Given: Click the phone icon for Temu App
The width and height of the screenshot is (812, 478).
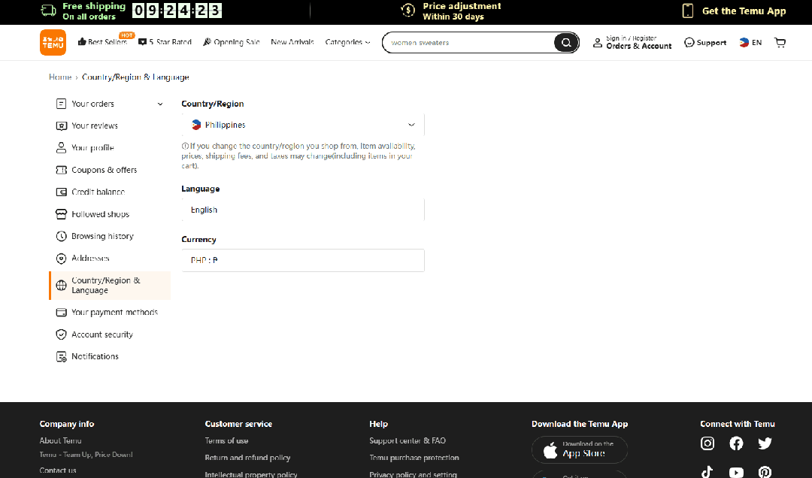Looking at the screenshot, I should click(x=688, y=11).
